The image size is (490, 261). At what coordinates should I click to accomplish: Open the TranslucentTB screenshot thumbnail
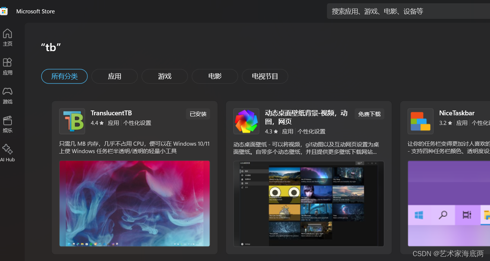tap(134, 204)
